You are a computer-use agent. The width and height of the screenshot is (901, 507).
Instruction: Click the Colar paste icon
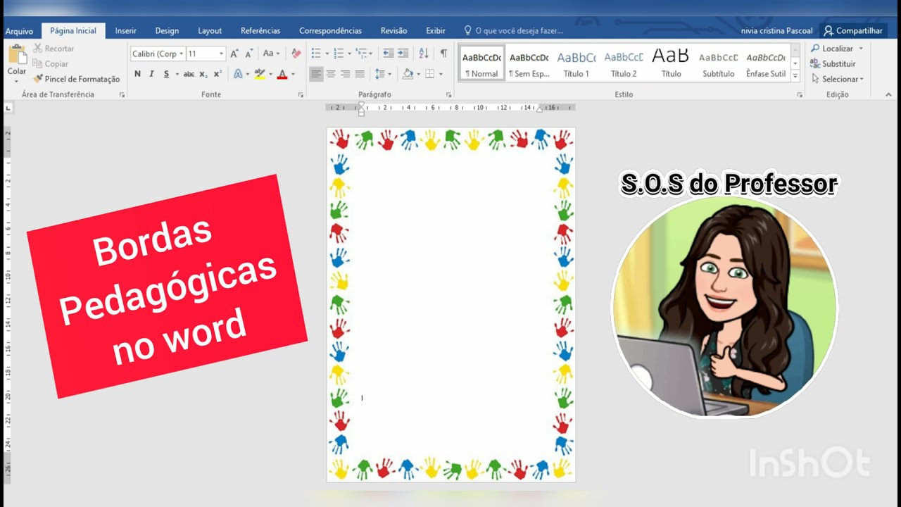[17, 56]
